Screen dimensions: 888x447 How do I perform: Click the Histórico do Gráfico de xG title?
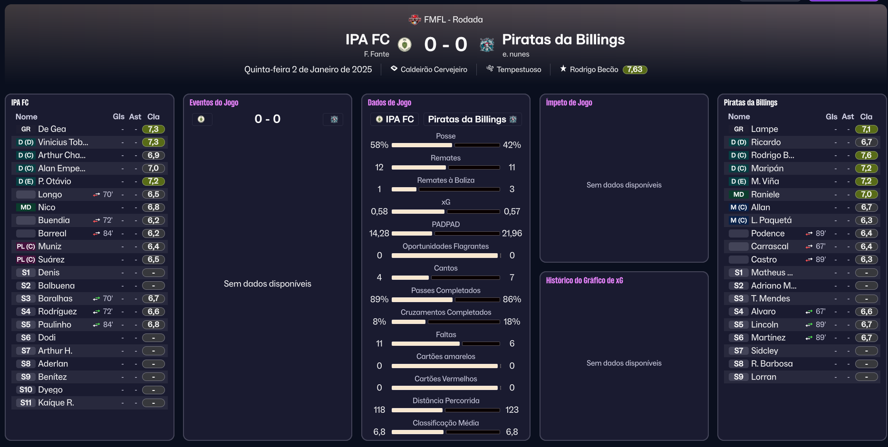(584, 280)
